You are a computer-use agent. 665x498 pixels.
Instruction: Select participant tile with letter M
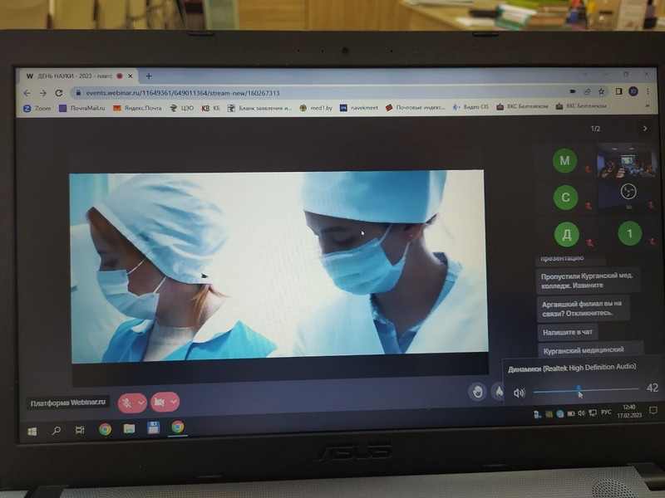coord(565,161)
